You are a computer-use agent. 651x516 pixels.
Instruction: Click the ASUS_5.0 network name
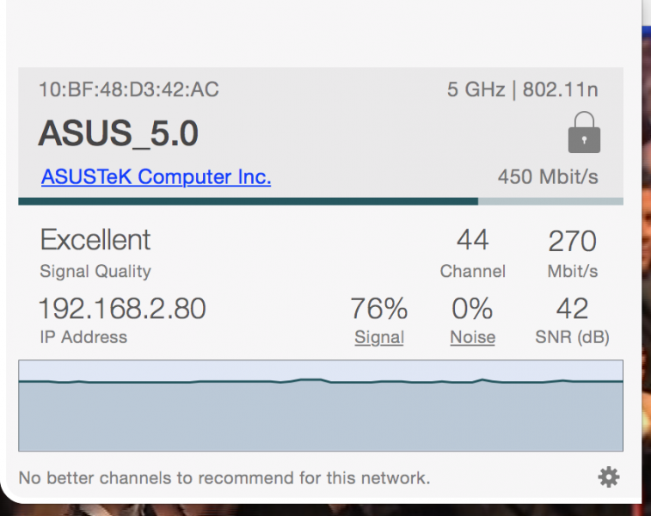(119, 133)
